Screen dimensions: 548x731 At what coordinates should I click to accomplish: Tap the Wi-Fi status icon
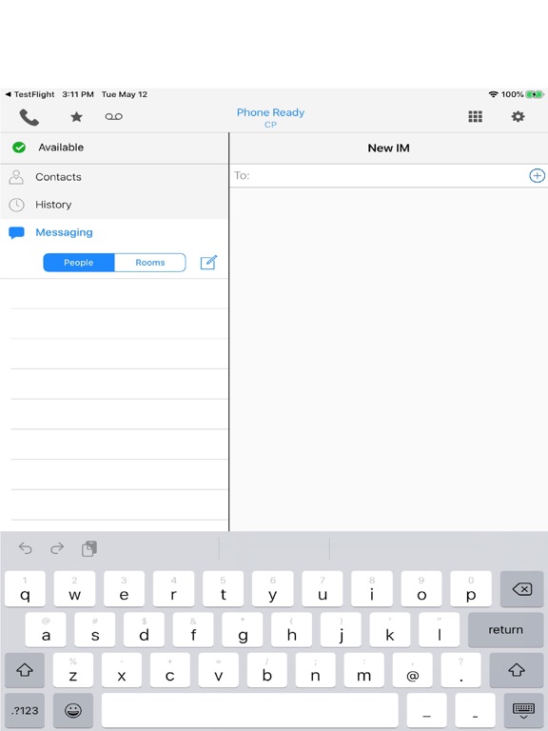[x=494, y=94]
